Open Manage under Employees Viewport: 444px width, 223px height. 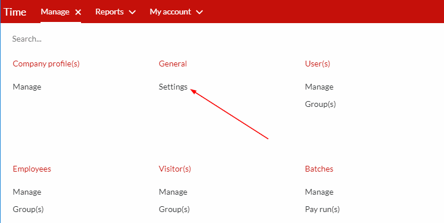[27, 192]
